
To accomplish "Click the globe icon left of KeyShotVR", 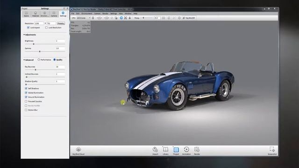I will pos(179,18).
